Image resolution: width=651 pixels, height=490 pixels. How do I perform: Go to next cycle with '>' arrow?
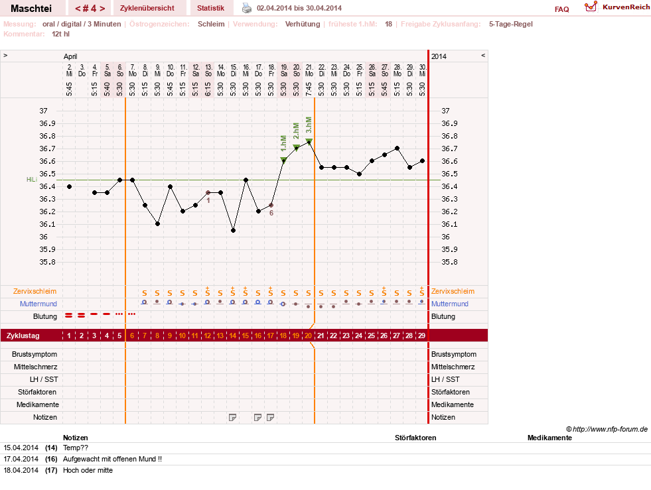(102, 9)
